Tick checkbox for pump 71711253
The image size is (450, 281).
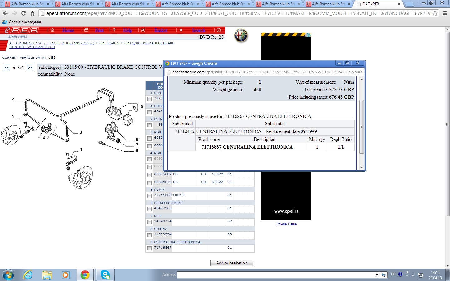point(149,196)
